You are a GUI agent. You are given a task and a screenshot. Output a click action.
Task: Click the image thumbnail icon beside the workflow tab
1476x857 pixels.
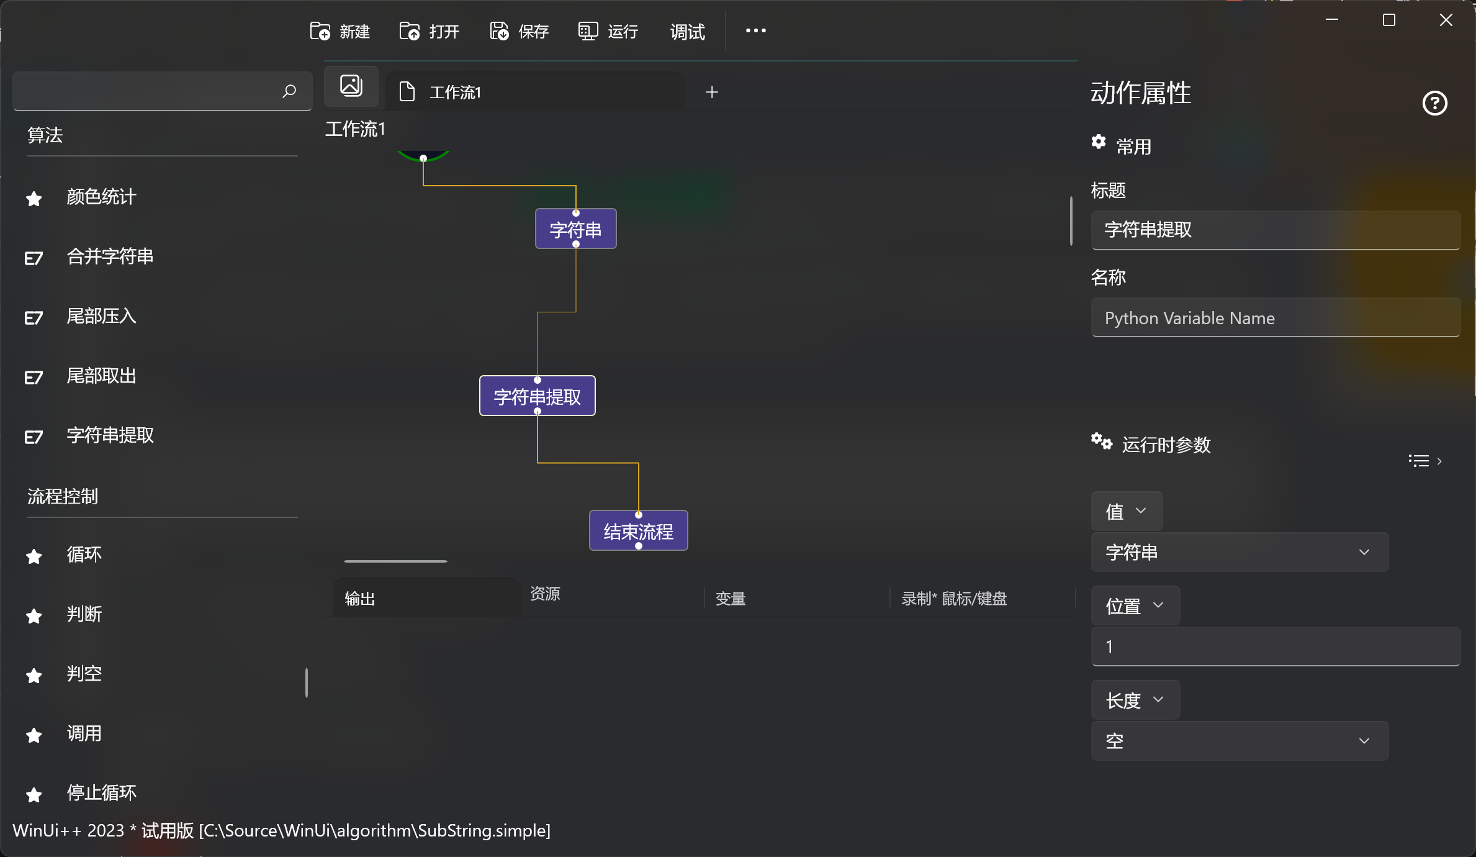pos(351,86)
